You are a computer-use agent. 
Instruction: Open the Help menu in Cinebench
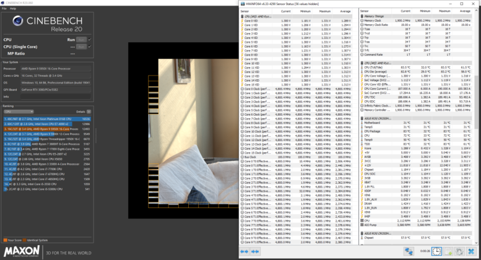point(13,9)
